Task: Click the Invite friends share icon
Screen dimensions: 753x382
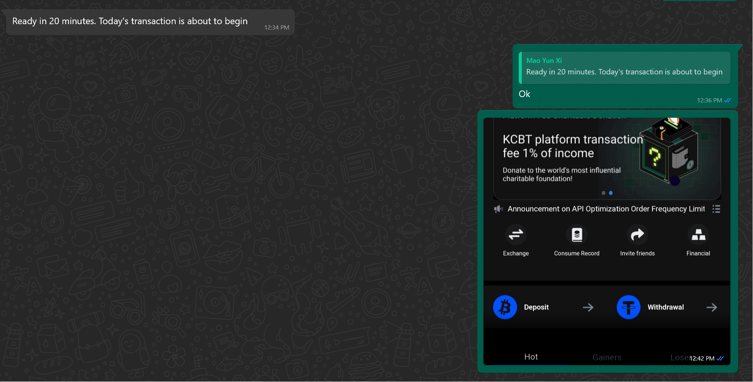Action: coord(637,234)
